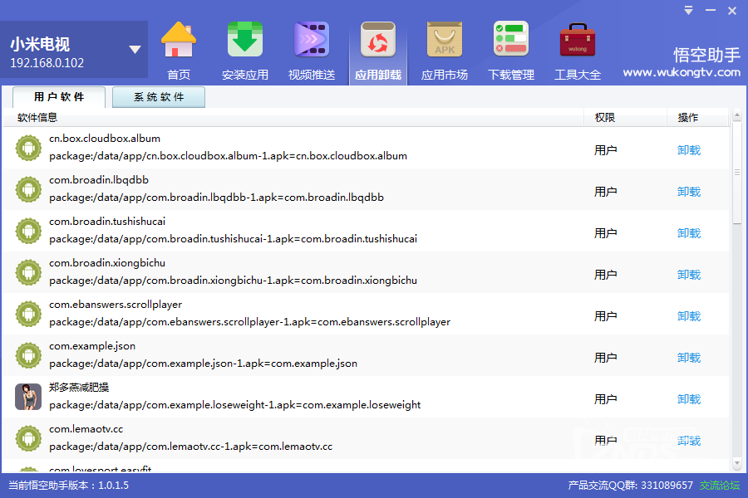748x498 pixels.
Task: Click 用户 permission cell for com.example.json
Action: point(605,358)
